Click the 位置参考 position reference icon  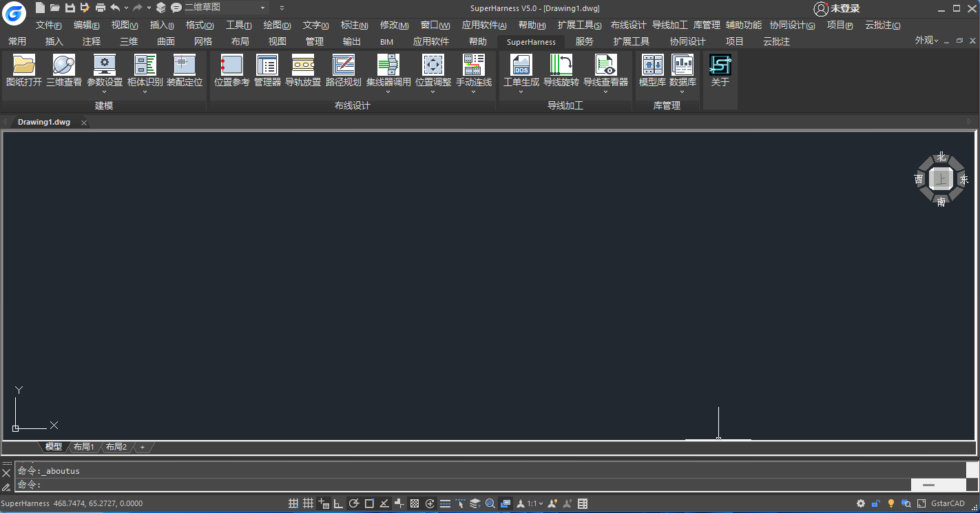coord(232,72)
